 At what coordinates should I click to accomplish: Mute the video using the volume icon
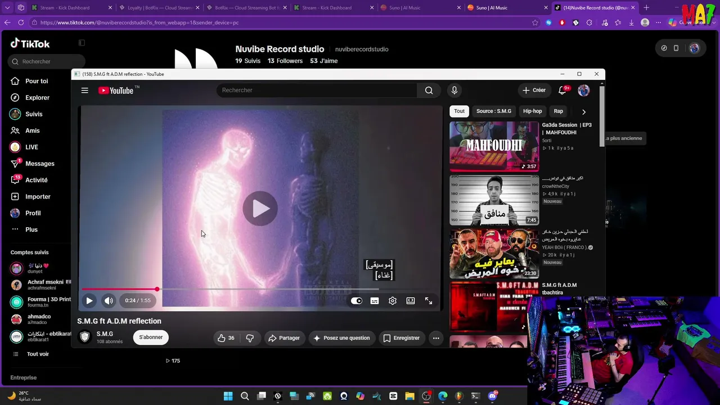(109, 301)
